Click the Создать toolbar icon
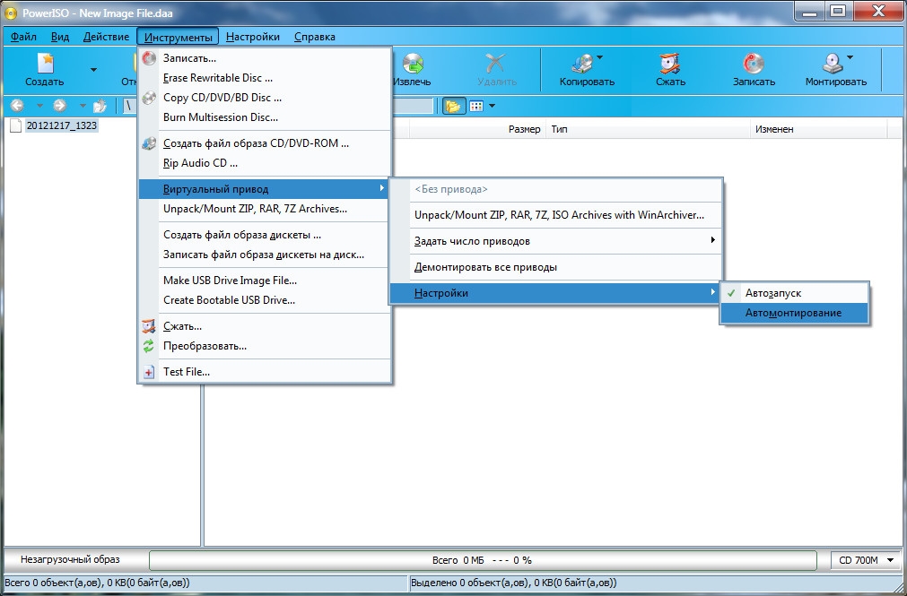The width and height of the screenshot is (907, 596). (x=45, y=63)
